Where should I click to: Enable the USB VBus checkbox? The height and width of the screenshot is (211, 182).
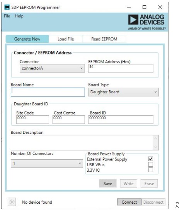click(150, 164)
